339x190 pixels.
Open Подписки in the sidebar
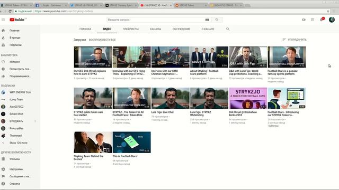15,45
